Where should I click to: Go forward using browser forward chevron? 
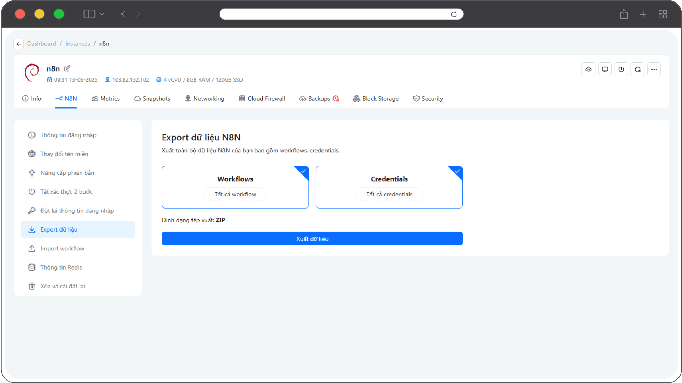[x=138, y=14]
